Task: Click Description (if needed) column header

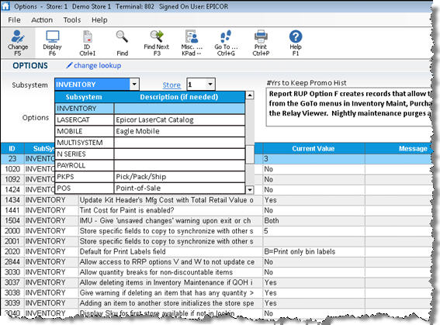Action: (179, 97)
